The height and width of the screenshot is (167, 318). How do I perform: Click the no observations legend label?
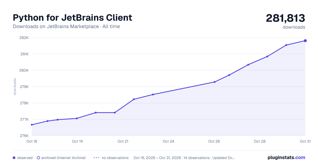(115, 158)
